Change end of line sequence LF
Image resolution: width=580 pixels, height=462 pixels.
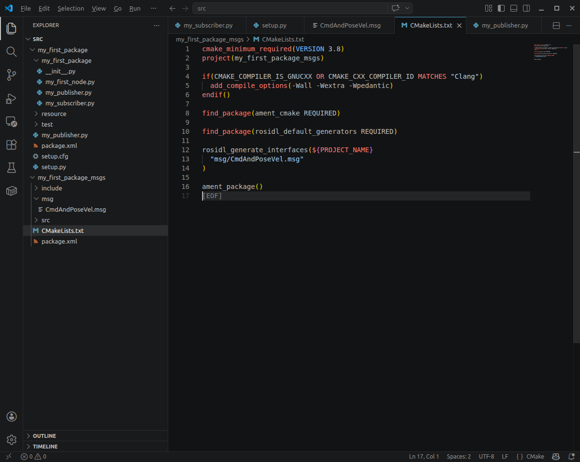click(x=505, y=457)
